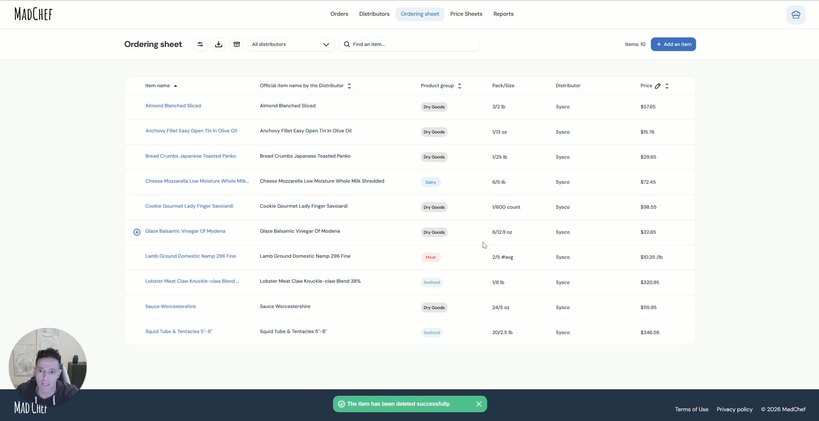Image resolution: width=819 pixels, height=421 pixels.
Task: Click the Pack/Size column header
Action: 503,86
